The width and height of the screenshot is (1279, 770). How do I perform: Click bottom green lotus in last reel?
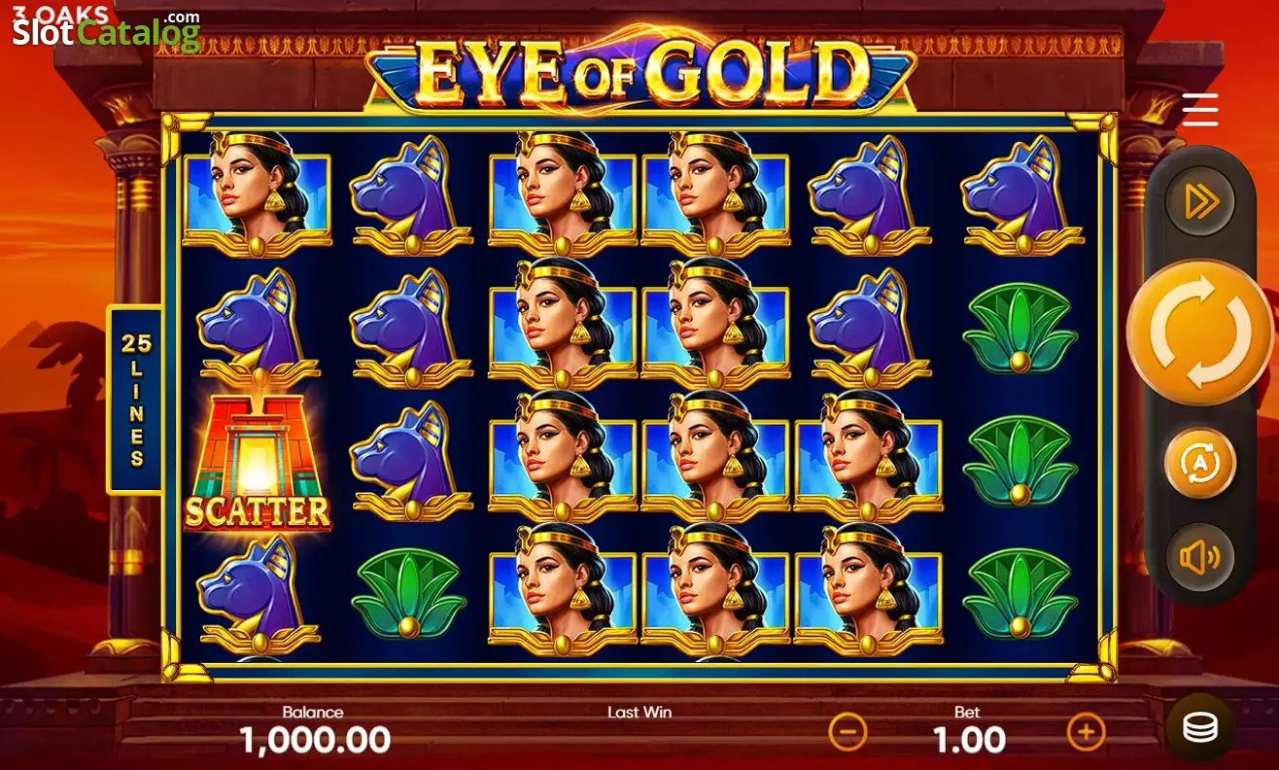(x=1020, y=593)
